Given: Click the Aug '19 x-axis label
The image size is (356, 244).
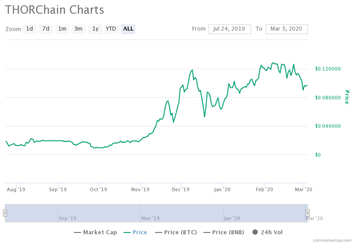Looking at the screenshot, I should [16, 189].
